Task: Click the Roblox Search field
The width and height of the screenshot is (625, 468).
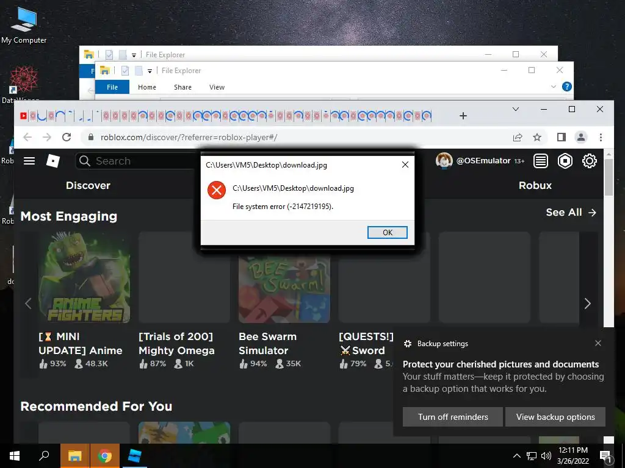Action: pos(137,161)
